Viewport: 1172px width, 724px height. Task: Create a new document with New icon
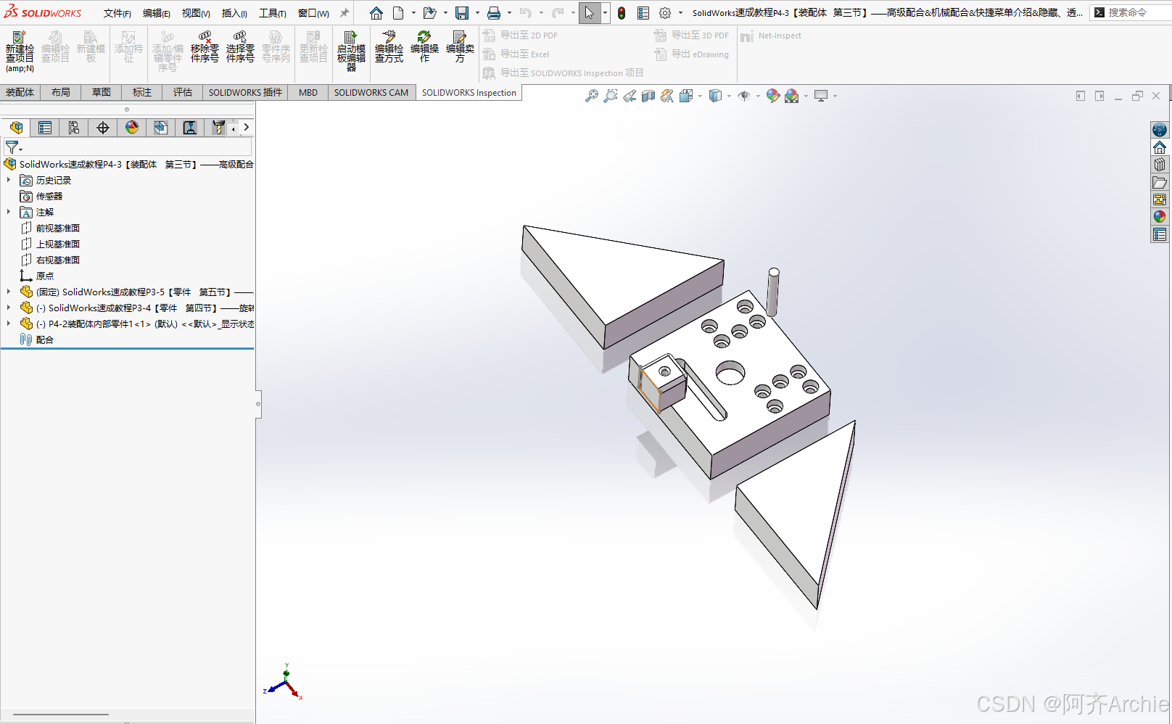398,13
